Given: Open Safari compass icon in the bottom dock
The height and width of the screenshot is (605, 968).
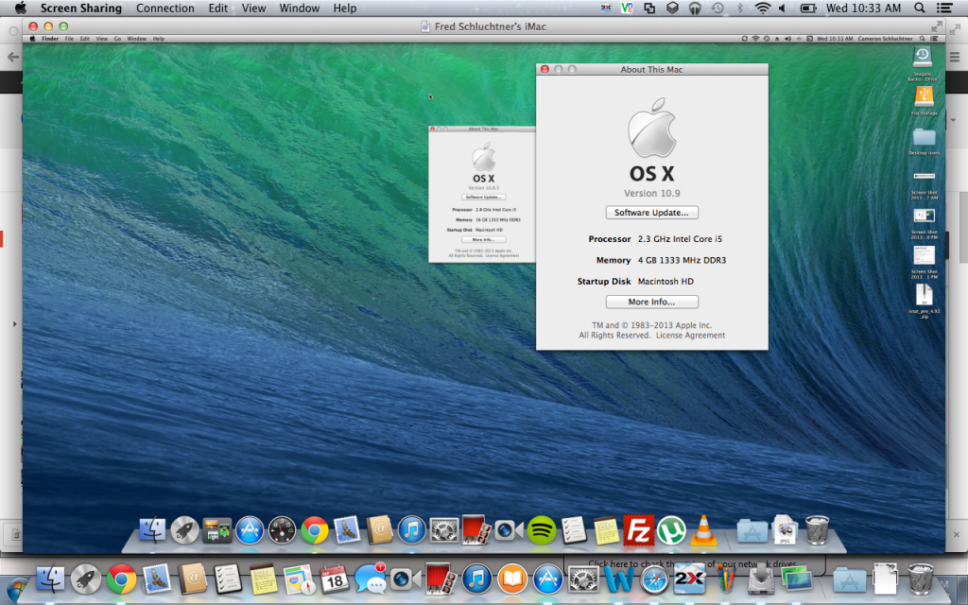Looking at the screenshot, I should (x=654, y=579).
